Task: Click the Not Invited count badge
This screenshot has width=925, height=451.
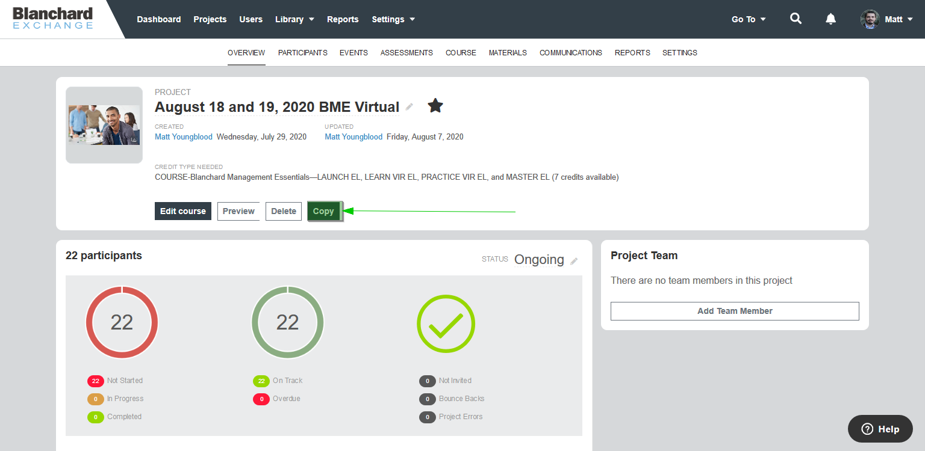Action: tap(427, 381)
